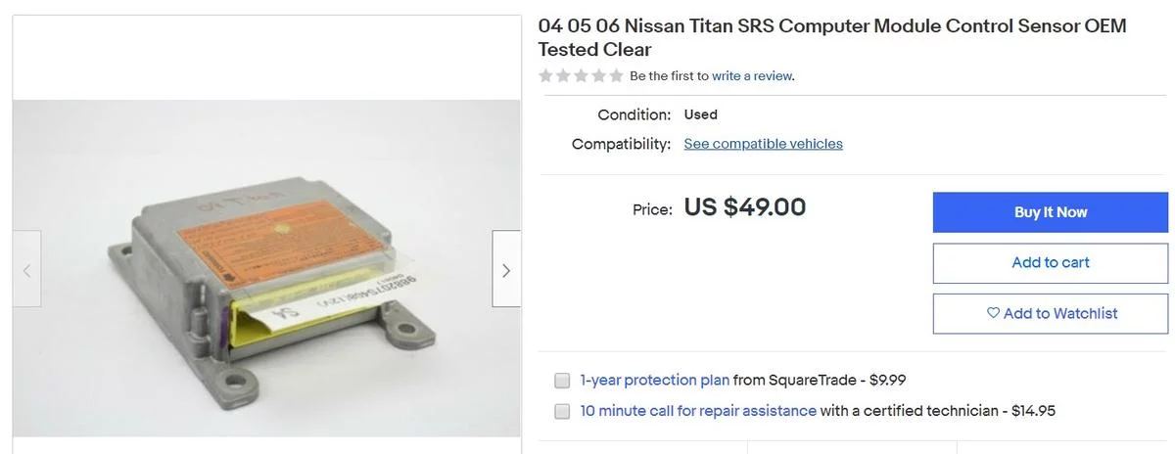Viewport: 1175px width, 454px height.
Task: Click the US $49.00 price text
Action: [744, 207]
